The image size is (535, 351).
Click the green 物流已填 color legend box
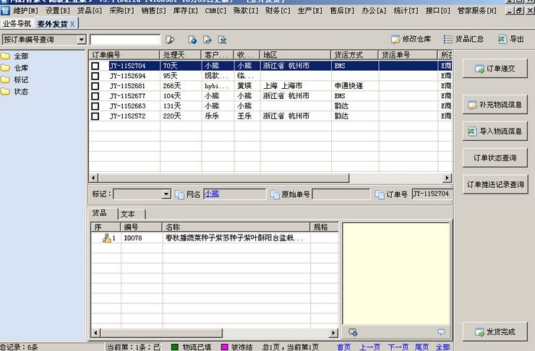(174, 347)
